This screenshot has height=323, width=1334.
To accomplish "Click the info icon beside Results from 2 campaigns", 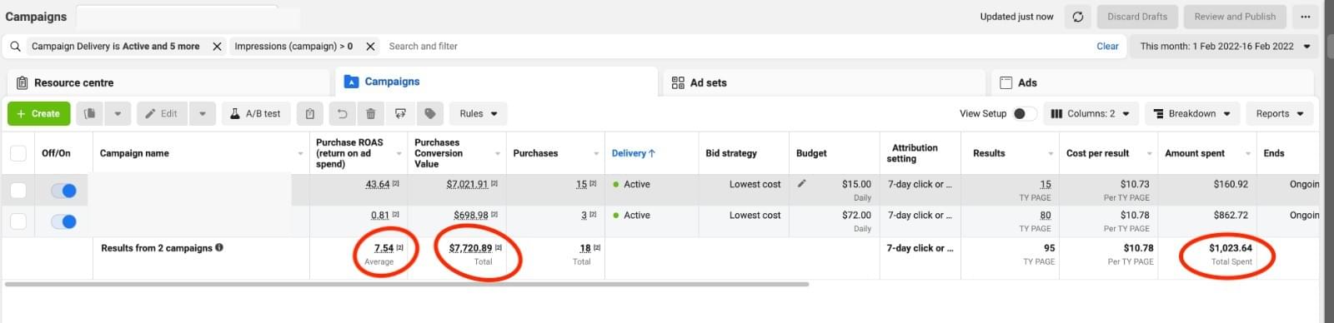I will tap(219, 247).
